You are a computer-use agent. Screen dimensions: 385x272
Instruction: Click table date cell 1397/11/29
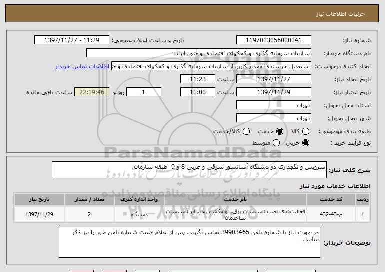(x=39, y=214)
